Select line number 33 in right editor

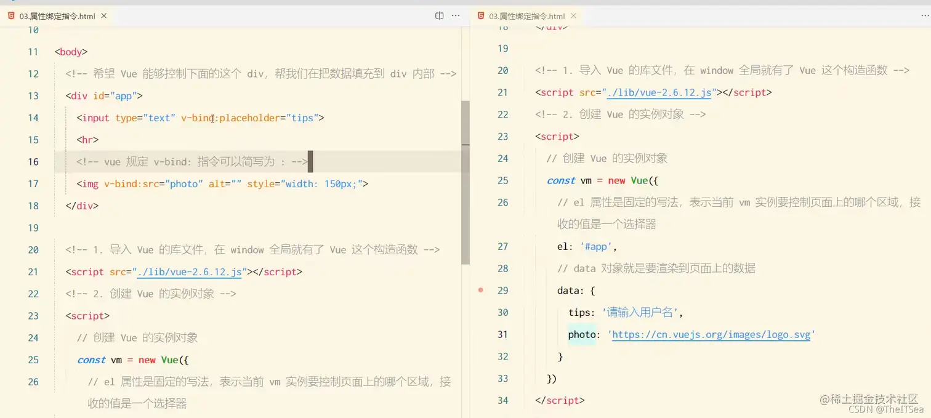(x=502, y=379)
